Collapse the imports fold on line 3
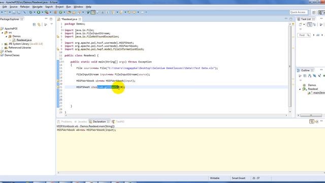The image size is (325, 183). pos(63,30)
